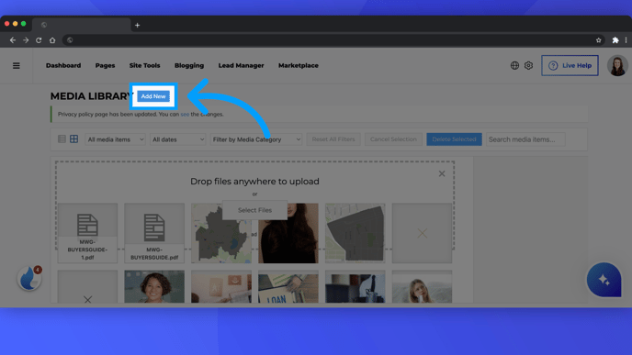Open the settings gear icon
This screenshot has height=355, width=632.
click(x=528, y=65)
